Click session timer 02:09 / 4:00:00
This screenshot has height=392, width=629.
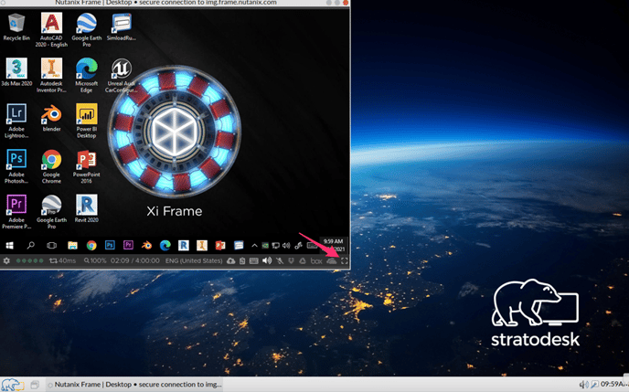pos(135,260)
